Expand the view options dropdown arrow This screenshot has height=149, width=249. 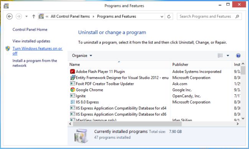pyautogui.click(x=228, y=55)
